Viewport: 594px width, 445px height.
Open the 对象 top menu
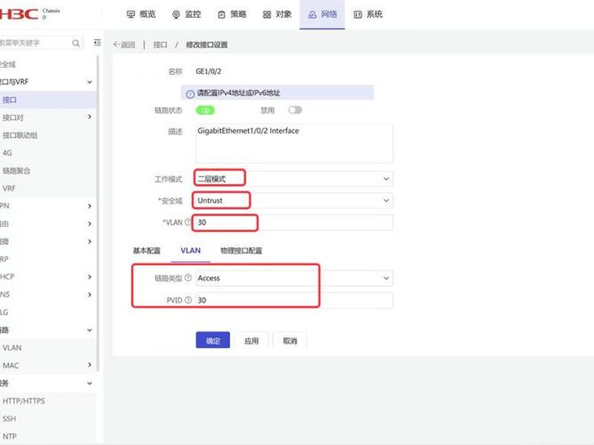click(x=277, y=14)
